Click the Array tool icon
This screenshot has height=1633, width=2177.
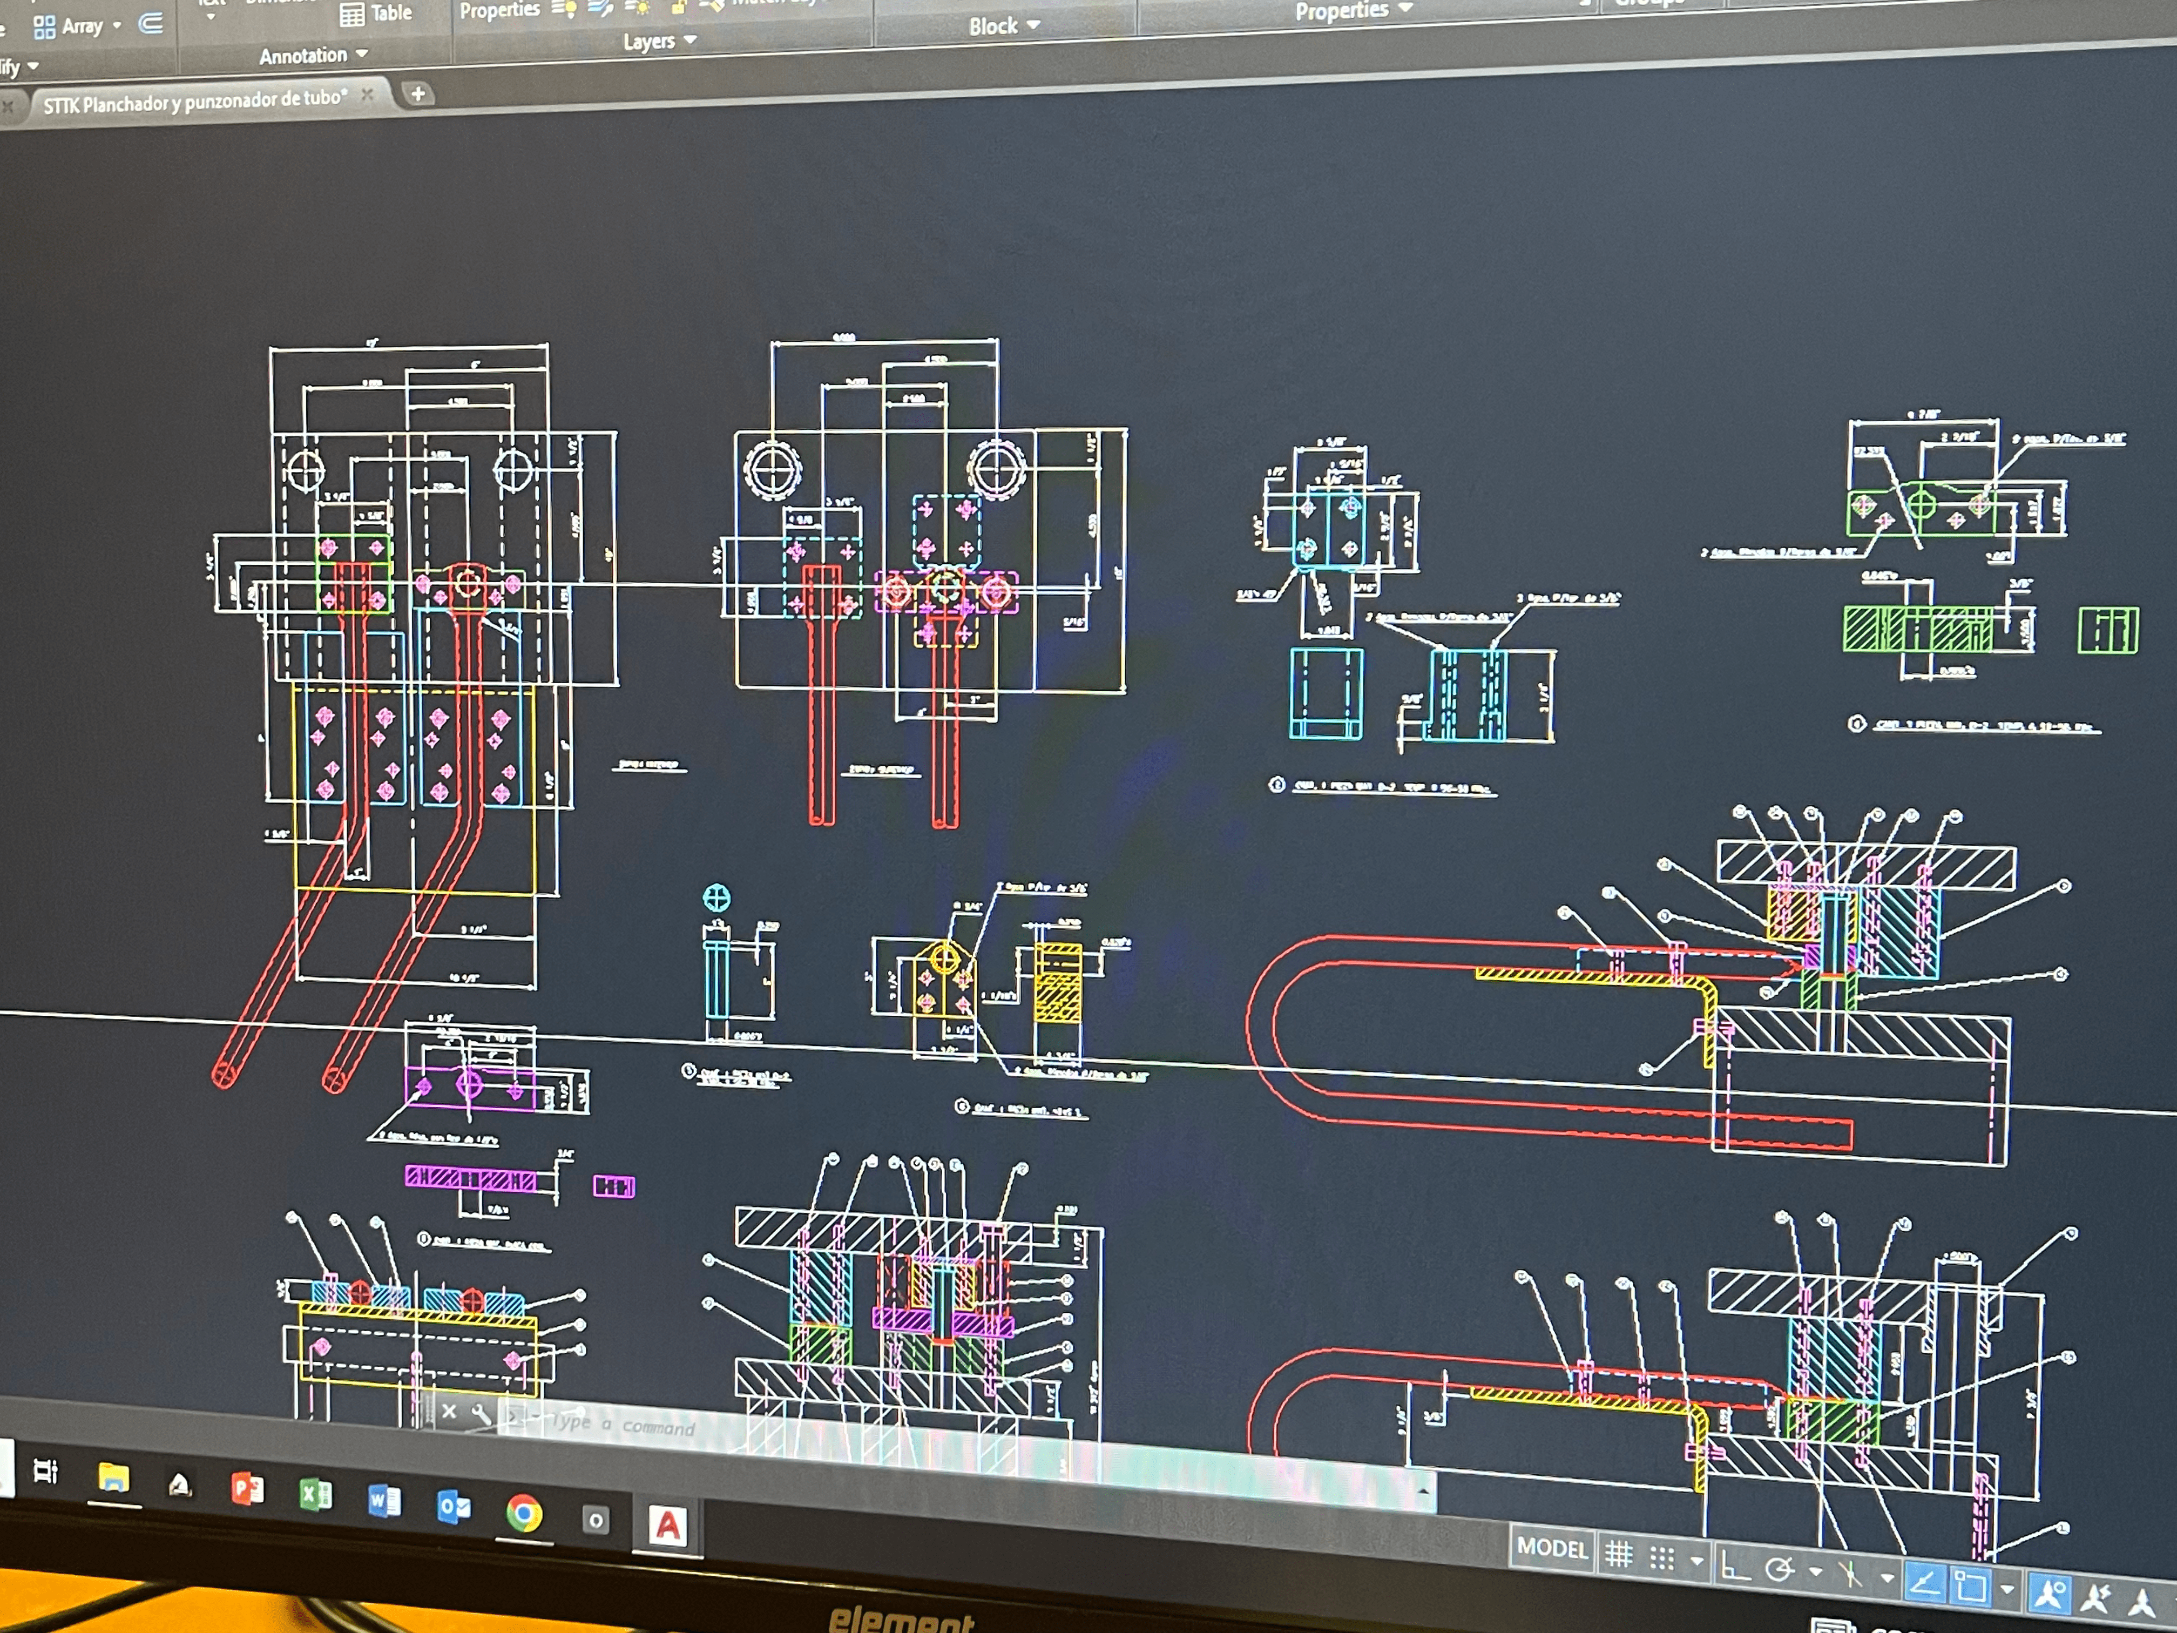pos(44,26)
